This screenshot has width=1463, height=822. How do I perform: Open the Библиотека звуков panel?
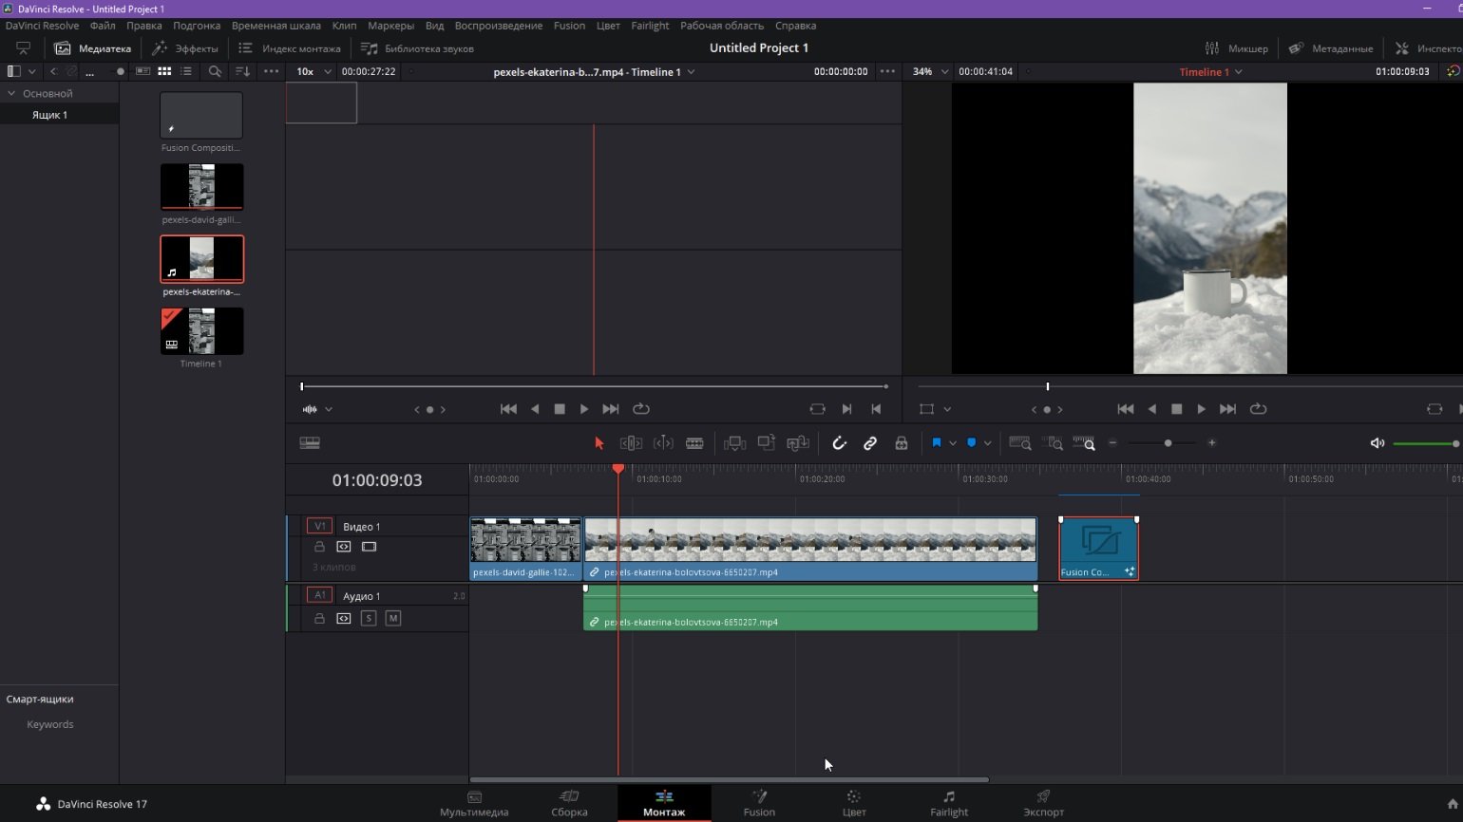418,48
